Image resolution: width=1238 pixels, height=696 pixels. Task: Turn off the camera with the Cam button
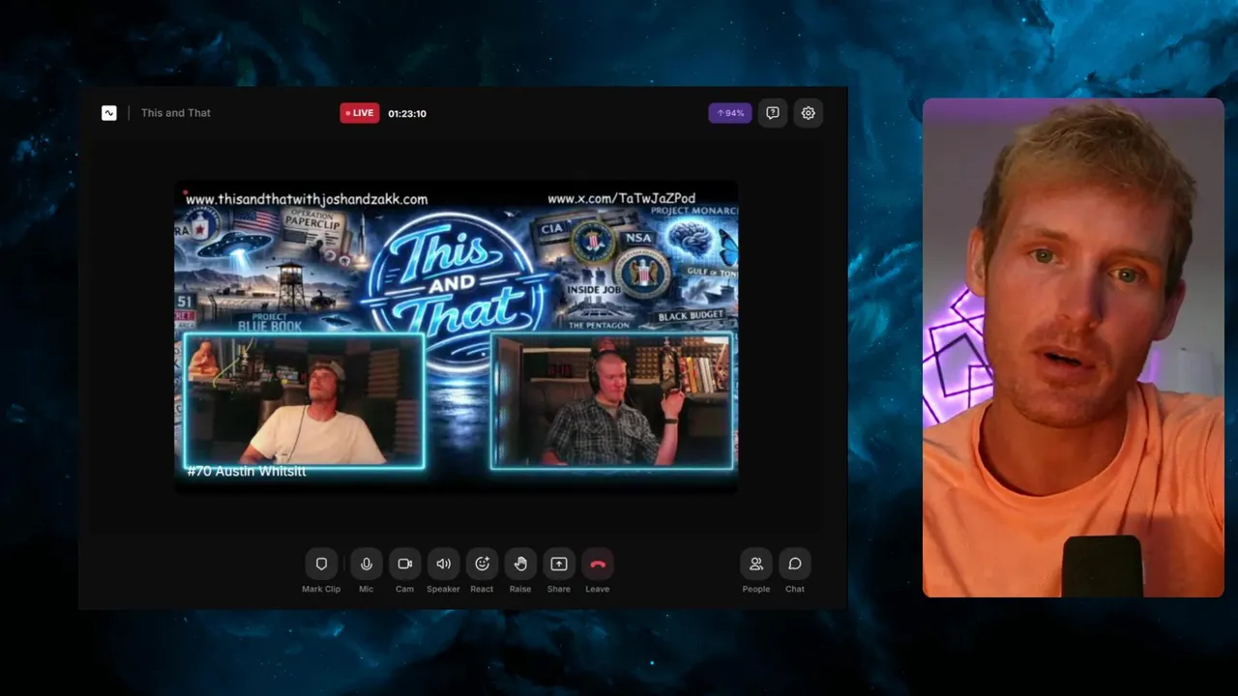click(404, 565)
